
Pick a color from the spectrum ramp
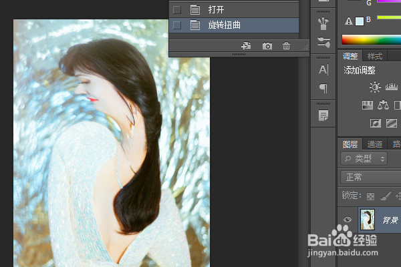(372, 40)
